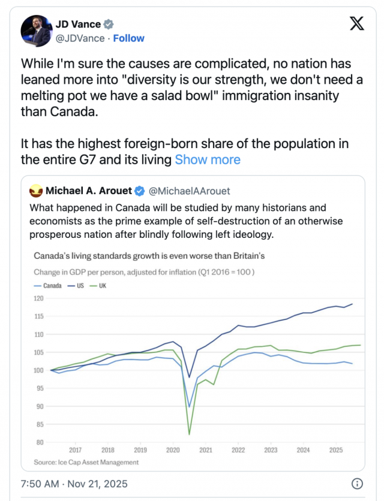The width and height of the screenshot is (384, 501).
Task: Open JD Vance's profile picture
Action: coord(36,31)
